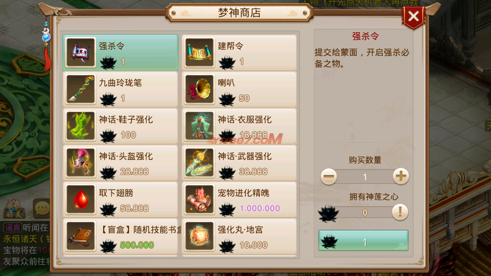Select the 强杀令 token icon
Screen dimensions: 491x276
(x=81, y=53)
